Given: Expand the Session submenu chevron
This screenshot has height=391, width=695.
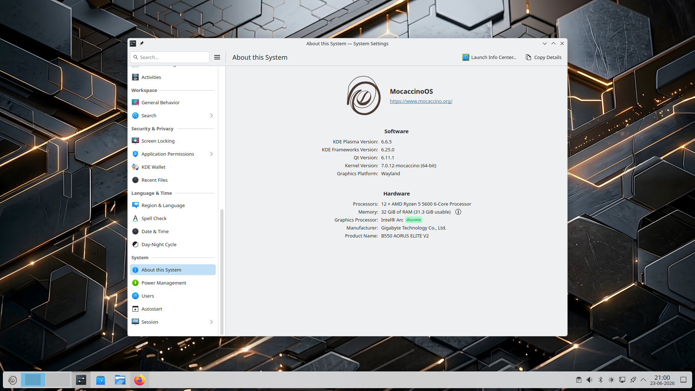Looking at the screenshot, I should [211, 322].
